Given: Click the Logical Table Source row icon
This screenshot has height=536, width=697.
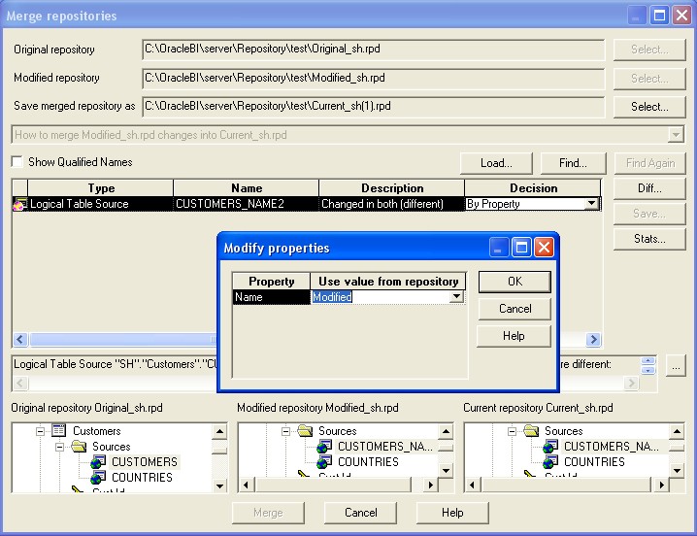Looking at the screenshot, I should point(20,204).
